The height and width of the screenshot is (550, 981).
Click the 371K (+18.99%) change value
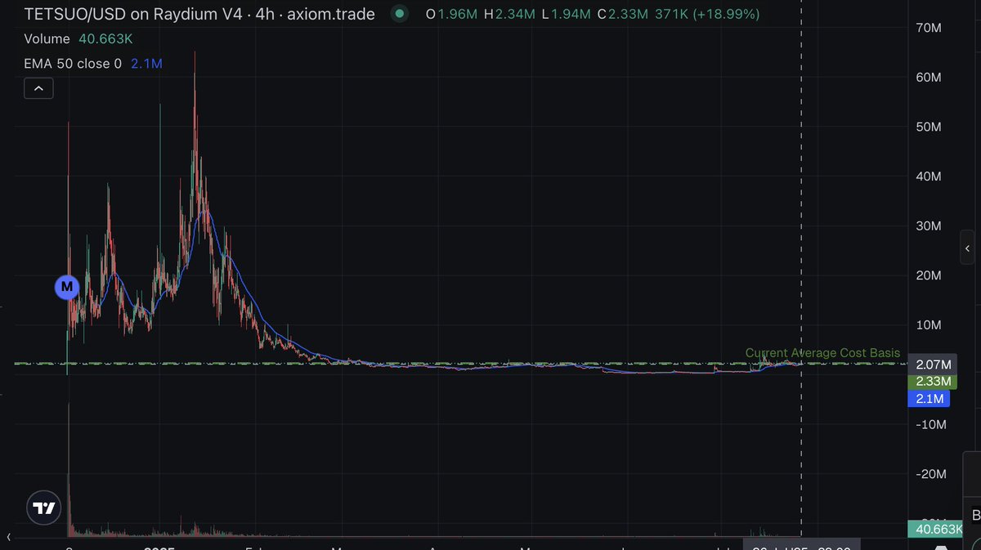tap(708, 14)
